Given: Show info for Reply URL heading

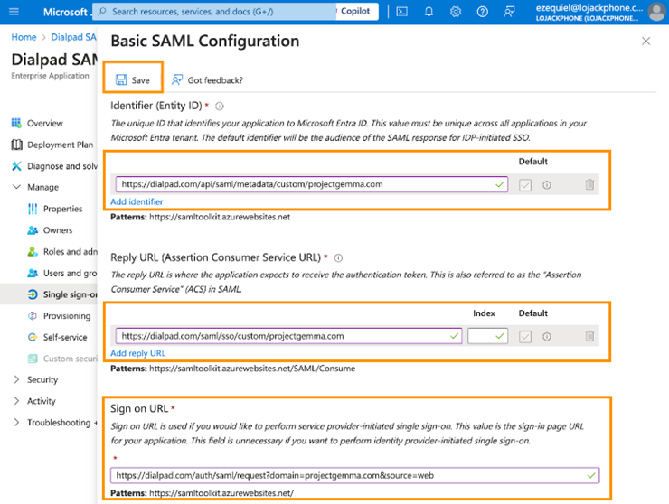Looking at the screenshot, I should point(338,258).
